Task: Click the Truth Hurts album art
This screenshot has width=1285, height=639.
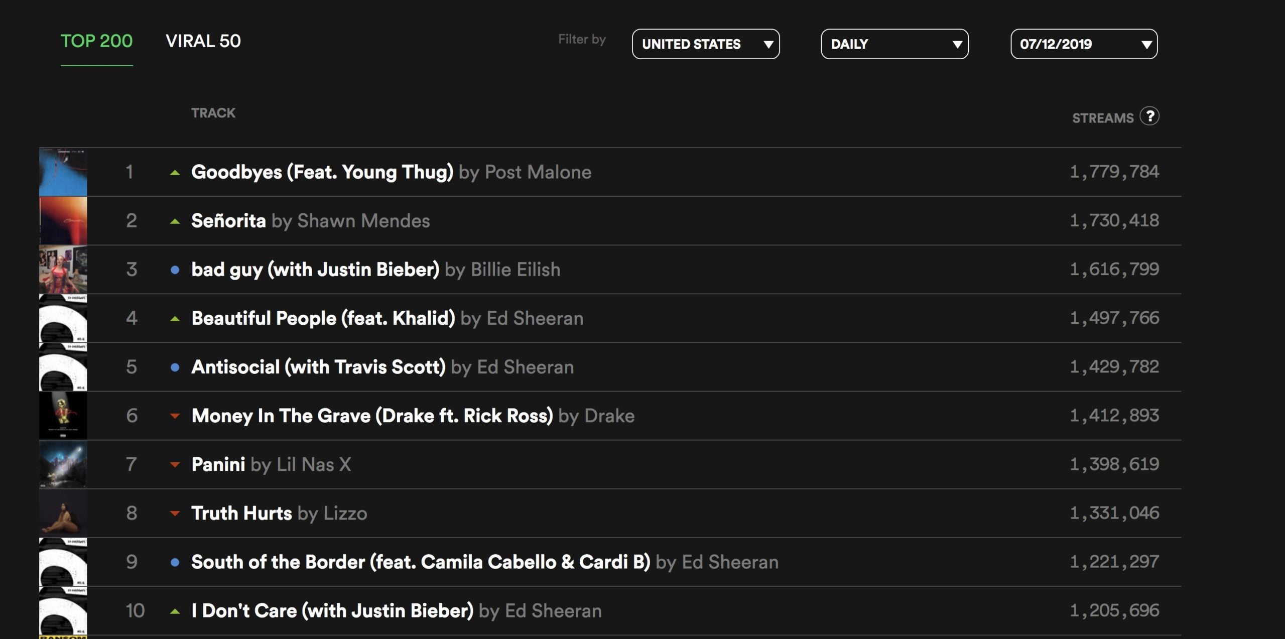Action: tap(63, 513)
